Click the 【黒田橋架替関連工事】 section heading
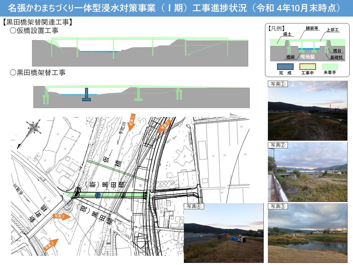 38,22
